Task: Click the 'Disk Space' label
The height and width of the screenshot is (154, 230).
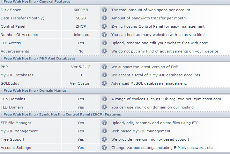Action: (x=11, y=10)
